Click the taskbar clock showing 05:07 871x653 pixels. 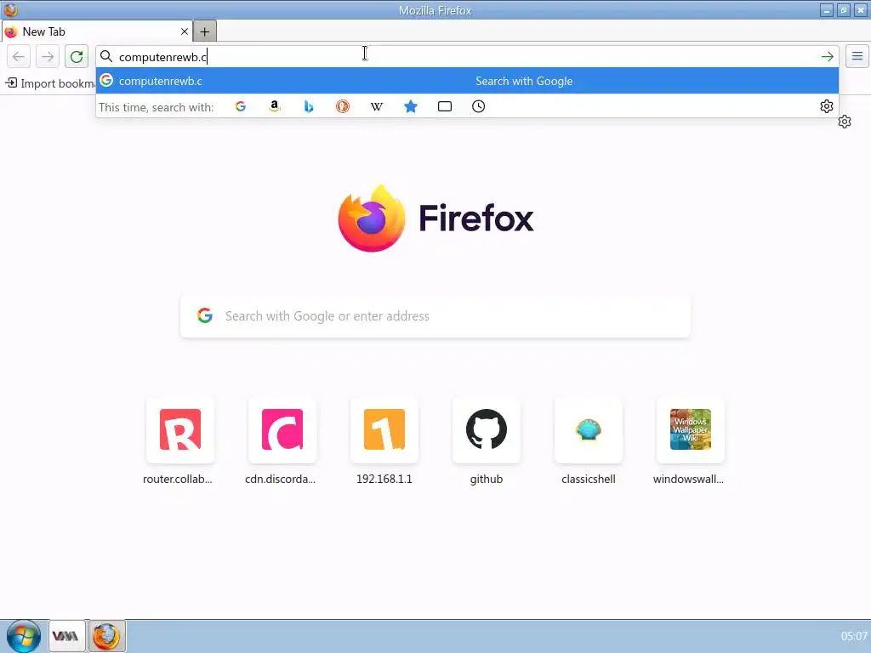pyautogui.click(x=854, y=636)
